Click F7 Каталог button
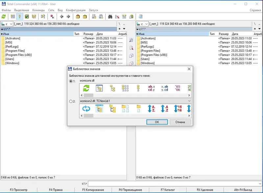Viewport: 263px width, 193px height. 168,190
